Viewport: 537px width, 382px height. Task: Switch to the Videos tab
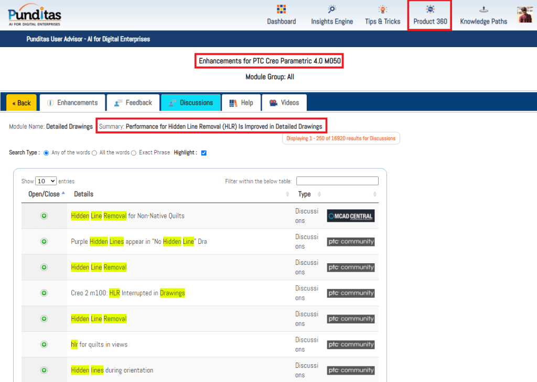click(x=284, y=103)
